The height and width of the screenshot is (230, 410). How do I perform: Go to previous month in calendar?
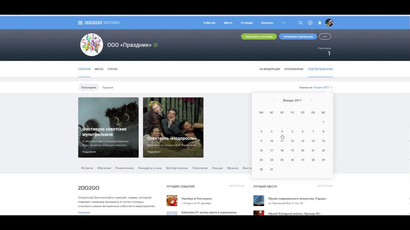273,101
